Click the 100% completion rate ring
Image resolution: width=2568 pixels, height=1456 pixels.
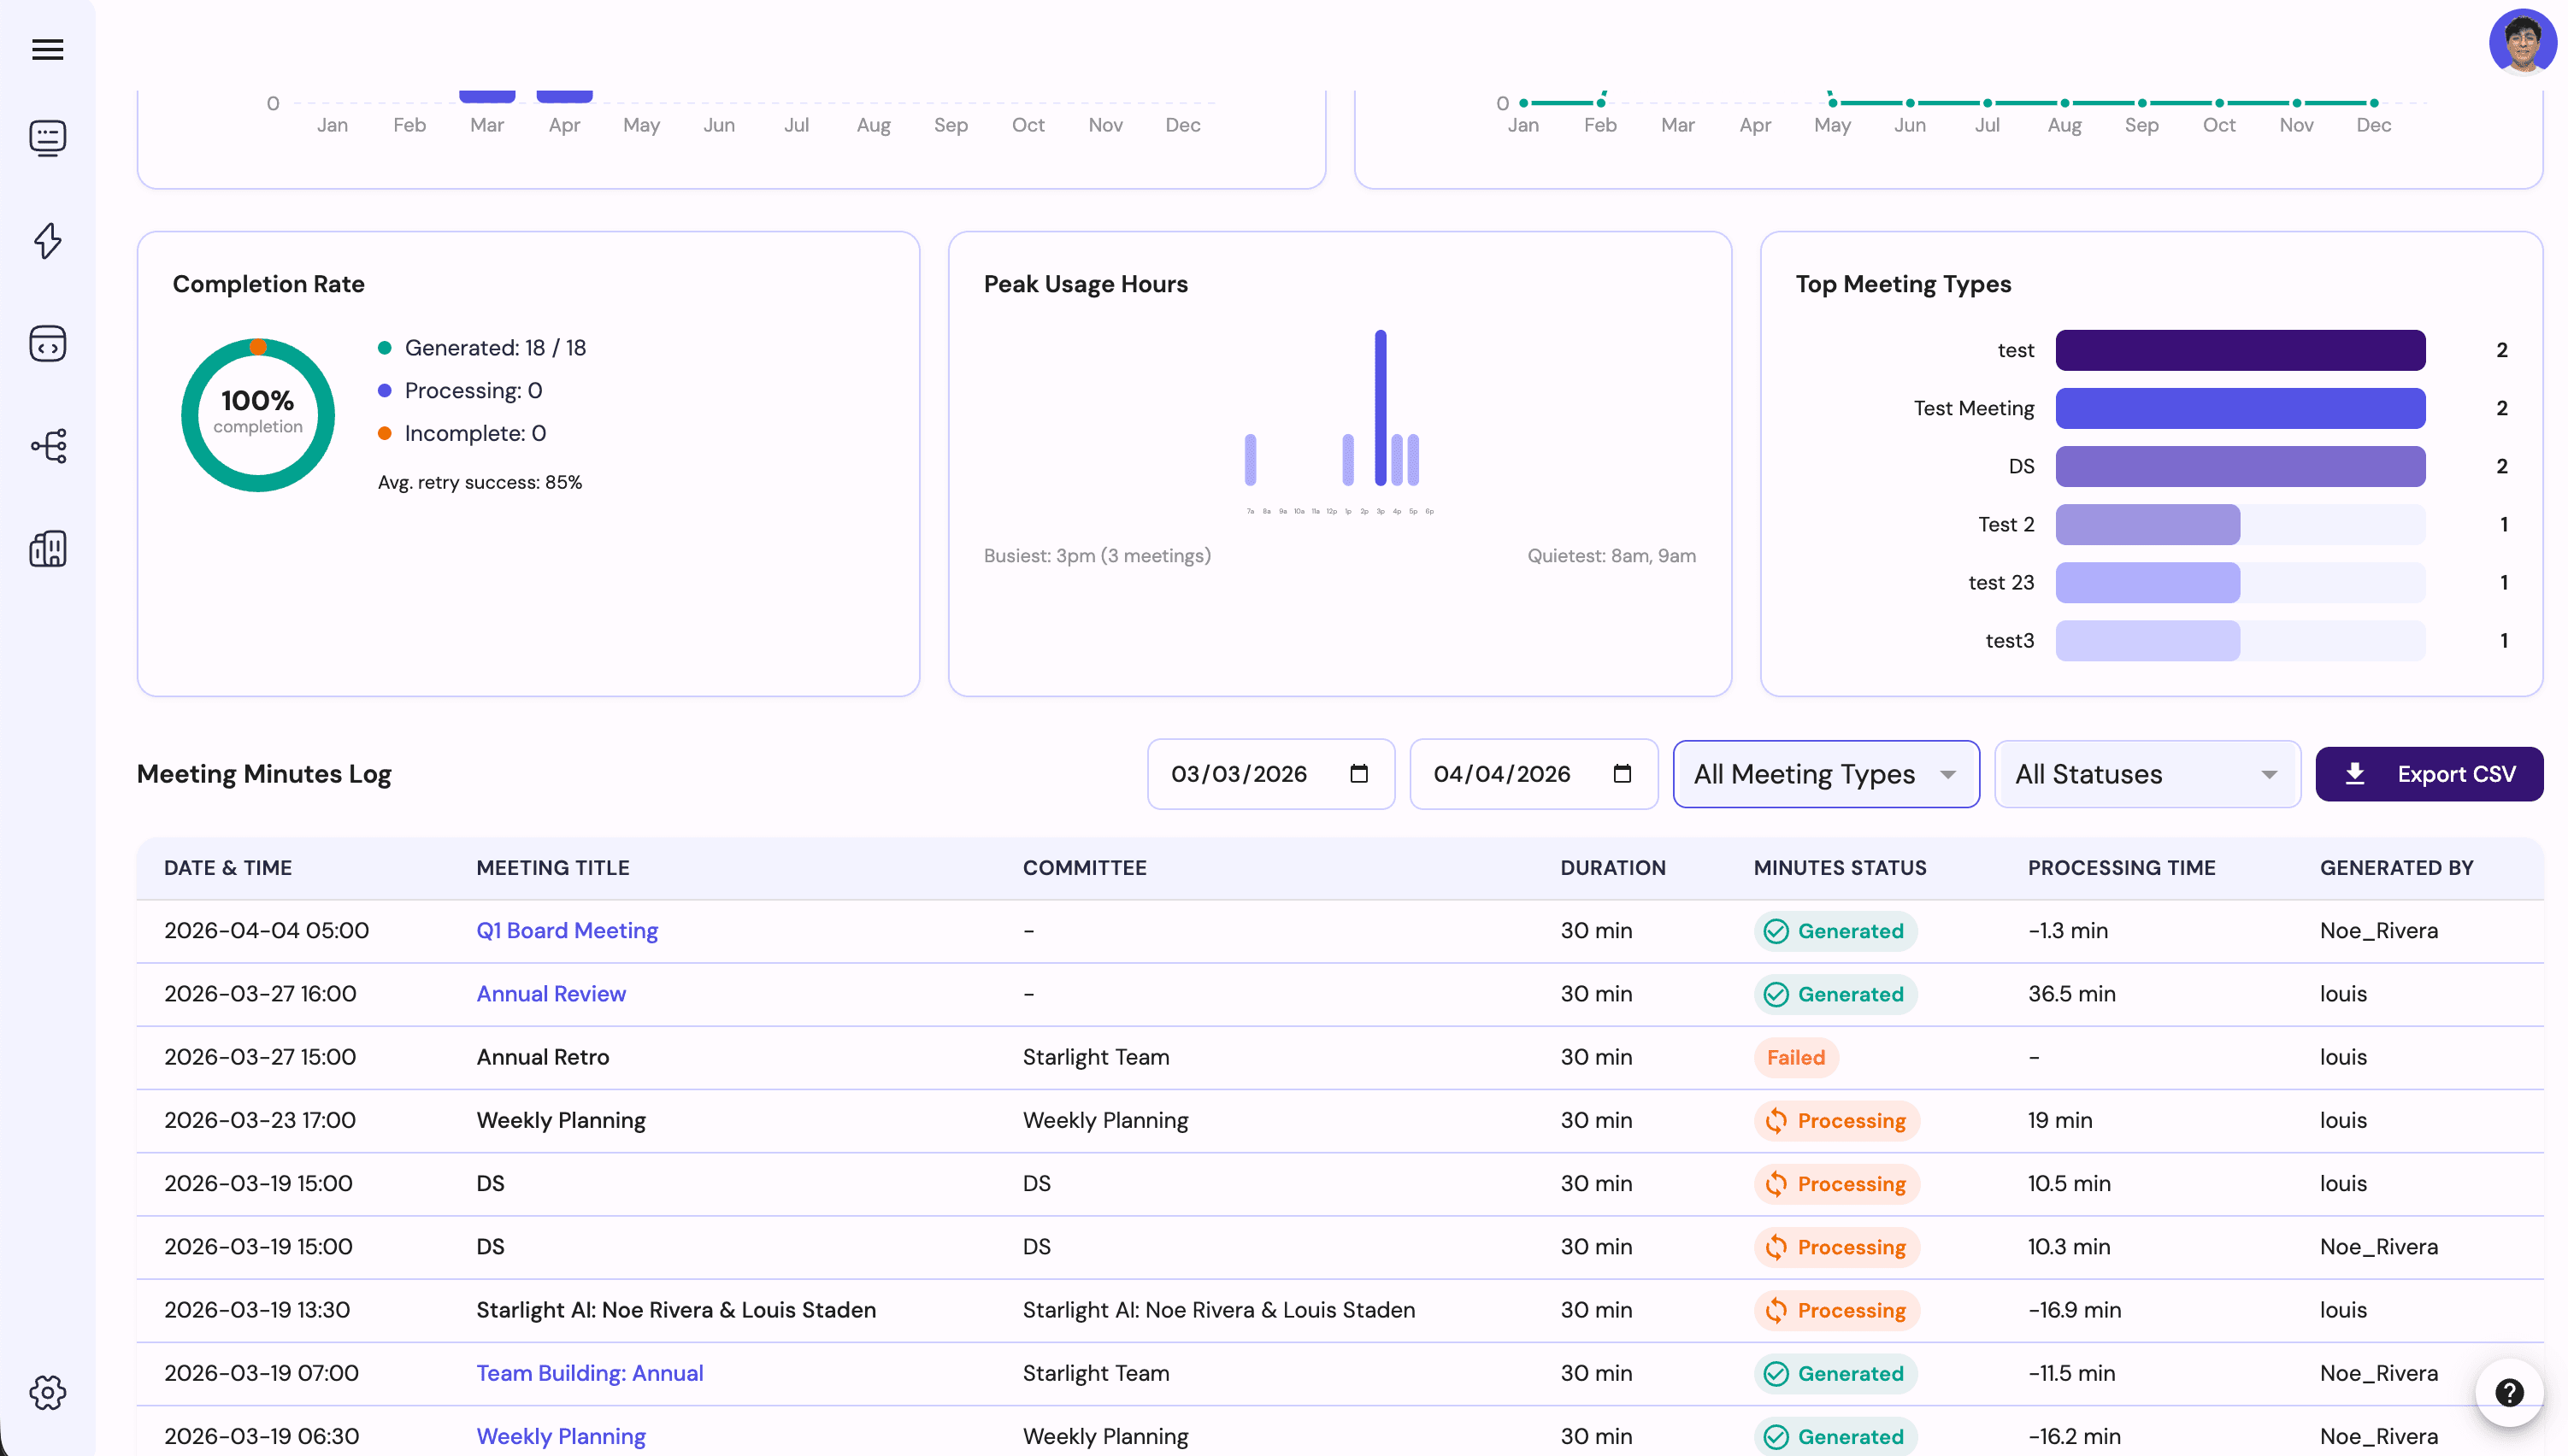point(257,414)
